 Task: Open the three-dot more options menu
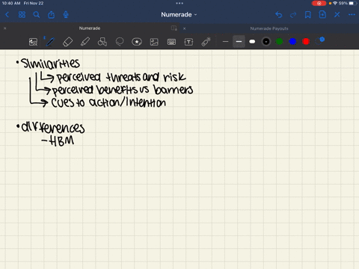click(x=352, y=15)
